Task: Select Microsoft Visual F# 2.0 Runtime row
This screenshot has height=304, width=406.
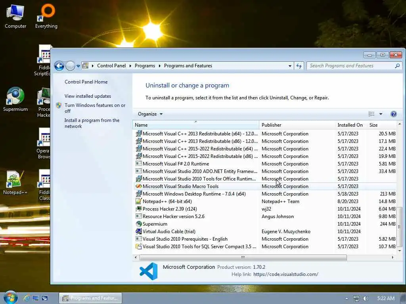Action: pos(265,163)
